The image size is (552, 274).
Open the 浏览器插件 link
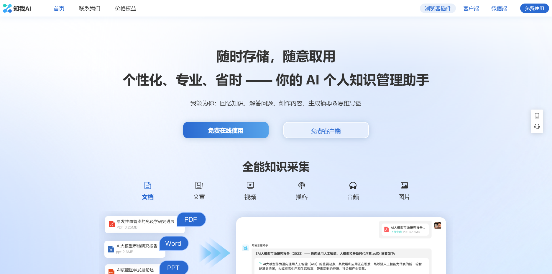pos(438,8)
